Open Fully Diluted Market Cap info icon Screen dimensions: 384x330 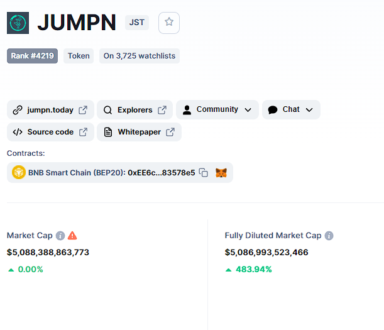point(329,236)
